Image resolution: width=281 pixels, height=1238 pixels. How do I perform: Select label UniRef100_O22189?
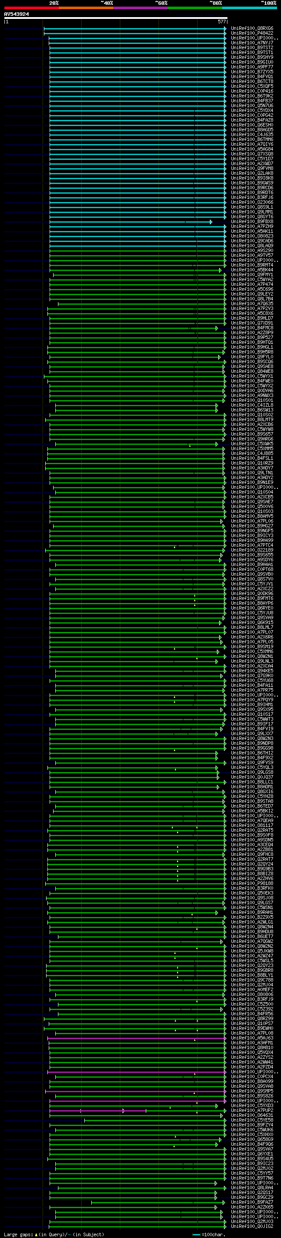click(x=252, y=550)
